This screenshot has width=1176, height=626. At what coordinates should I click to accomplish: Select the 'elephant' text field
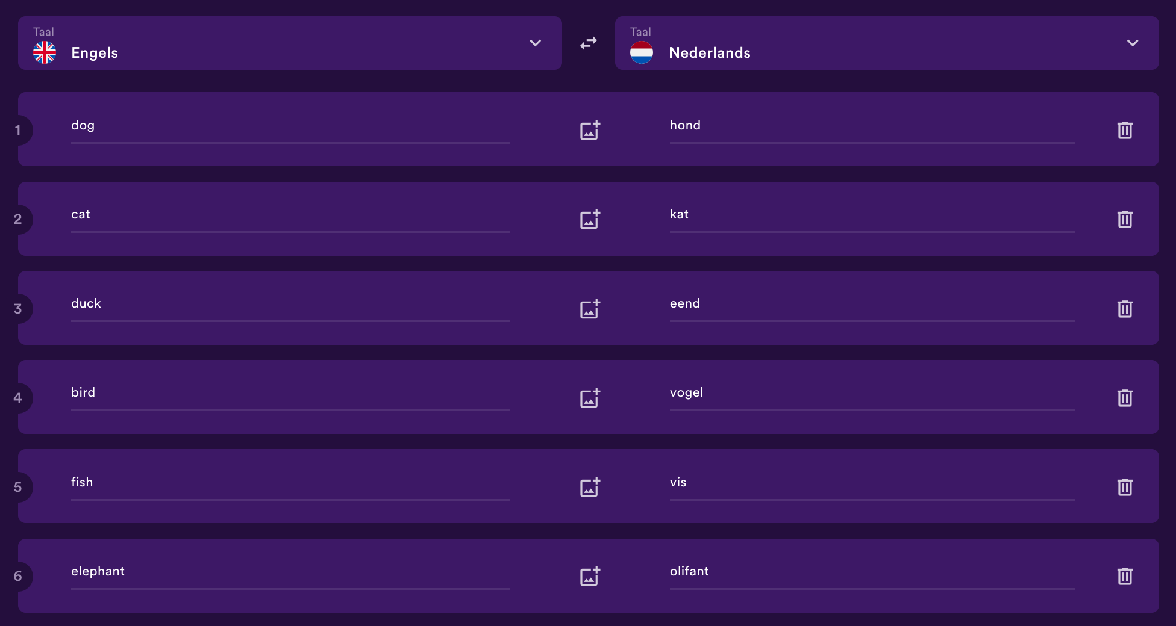290,572
